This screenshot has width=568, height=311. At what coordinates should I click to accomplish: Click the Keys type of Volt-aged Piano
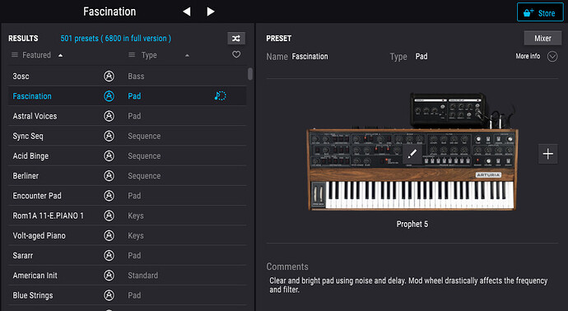[x=136, y=235]
